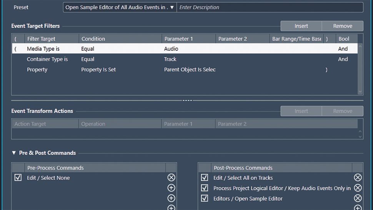Toggle Process Project Logical Editor command checkbox

tap(204, 188)
